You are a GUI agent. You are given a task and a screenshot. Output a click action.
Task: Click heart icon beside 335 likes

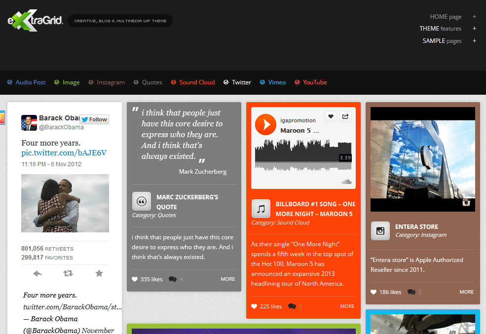click(x=135, y=279)
